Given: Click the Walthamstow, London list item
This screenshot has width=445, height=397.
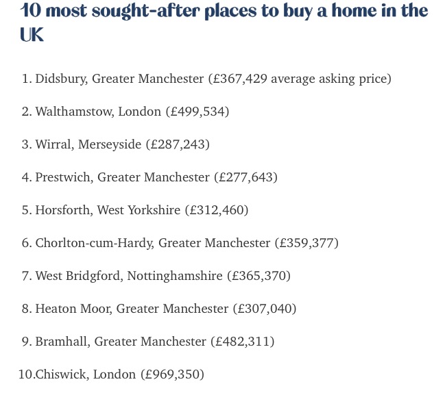Looking at the screenshot, I should pyautogui.click(x=125, y=112).
